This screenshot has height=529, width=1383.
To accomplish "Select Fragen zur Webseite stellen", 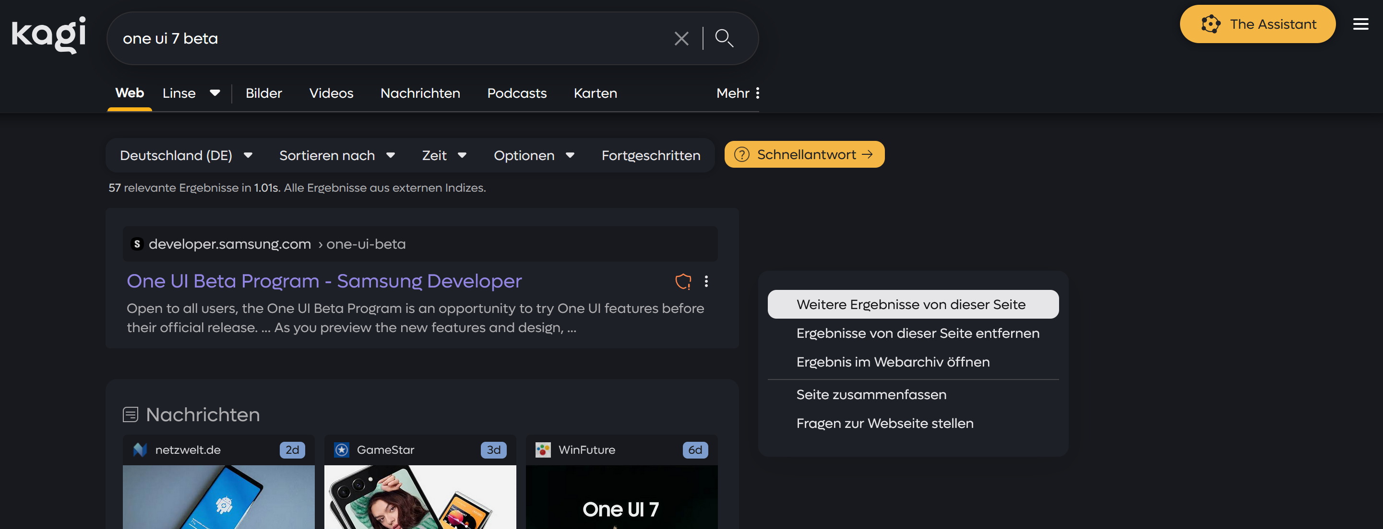I will point(913,424).
